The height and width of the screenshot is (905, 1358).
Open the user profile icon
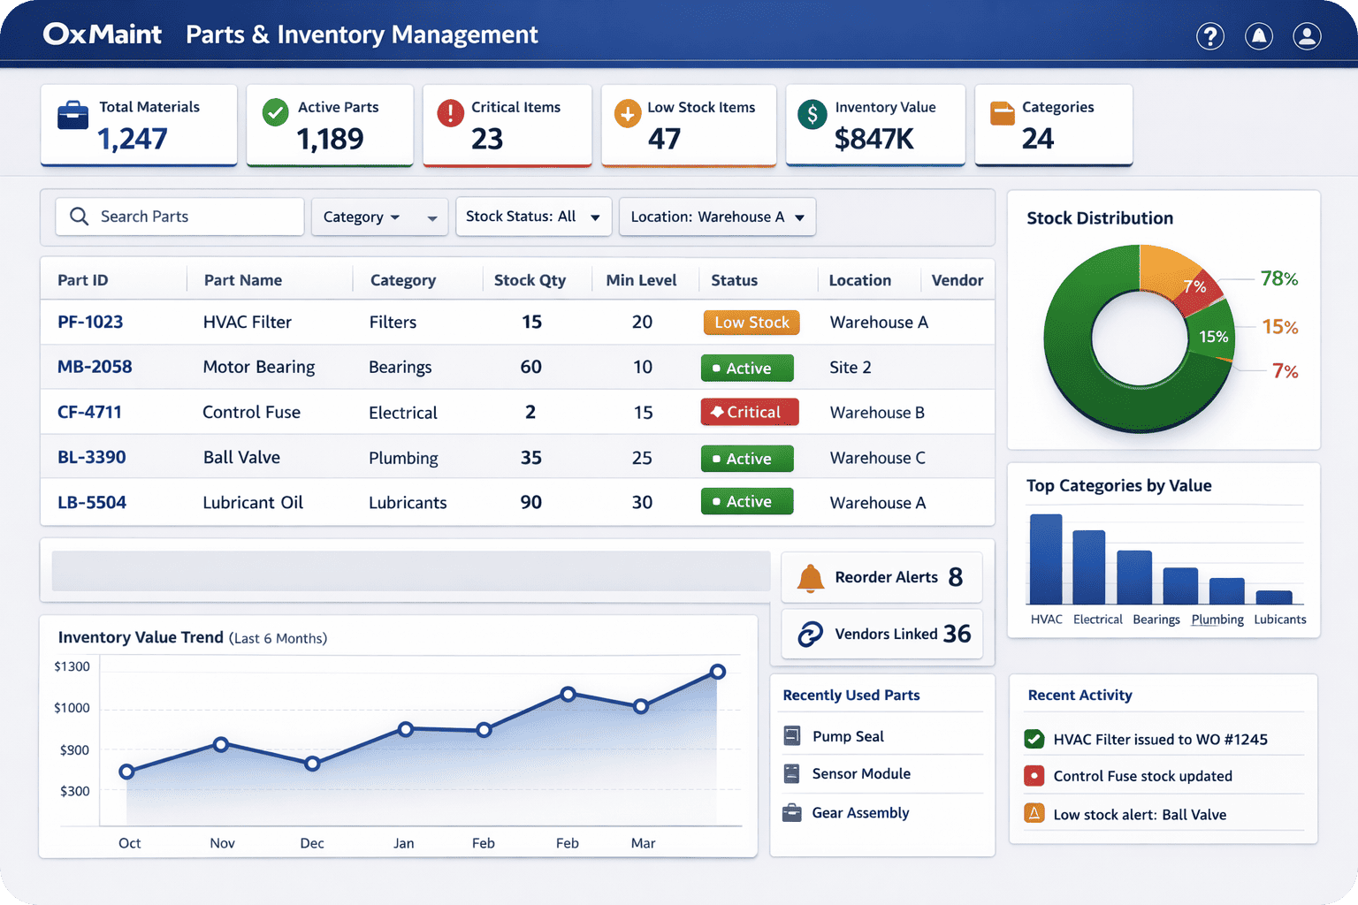pos(1307,36)
